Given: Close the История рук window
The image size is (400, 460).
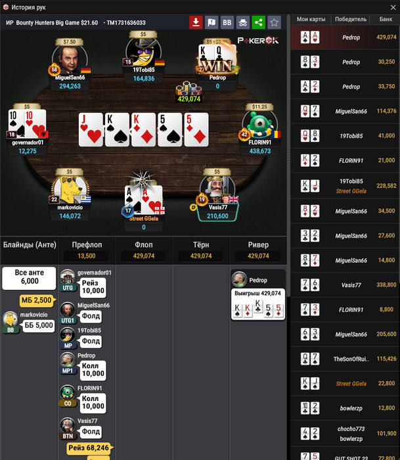Looking at the screenshot, I should [x=393, y=7].
